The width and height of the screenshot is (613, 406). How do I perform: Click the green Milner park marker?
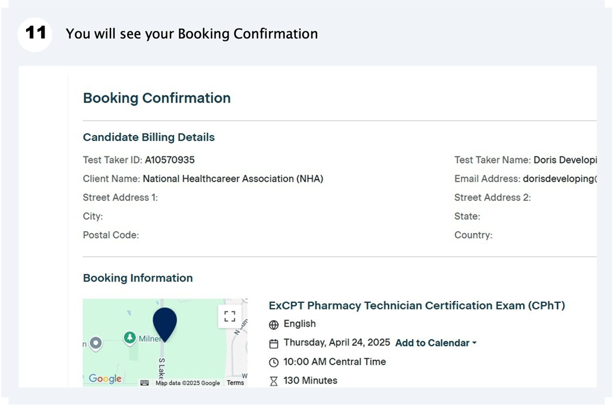[x=129, y=338]
